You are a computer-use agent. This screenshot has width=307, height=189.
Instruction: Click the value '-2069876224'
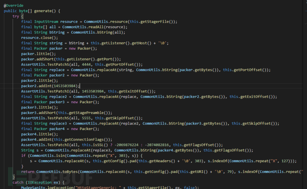(x=126, y=145)
